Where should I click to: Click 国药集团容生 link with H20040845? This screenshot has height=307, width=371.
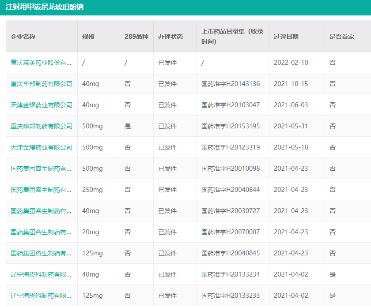pos(41,253)
